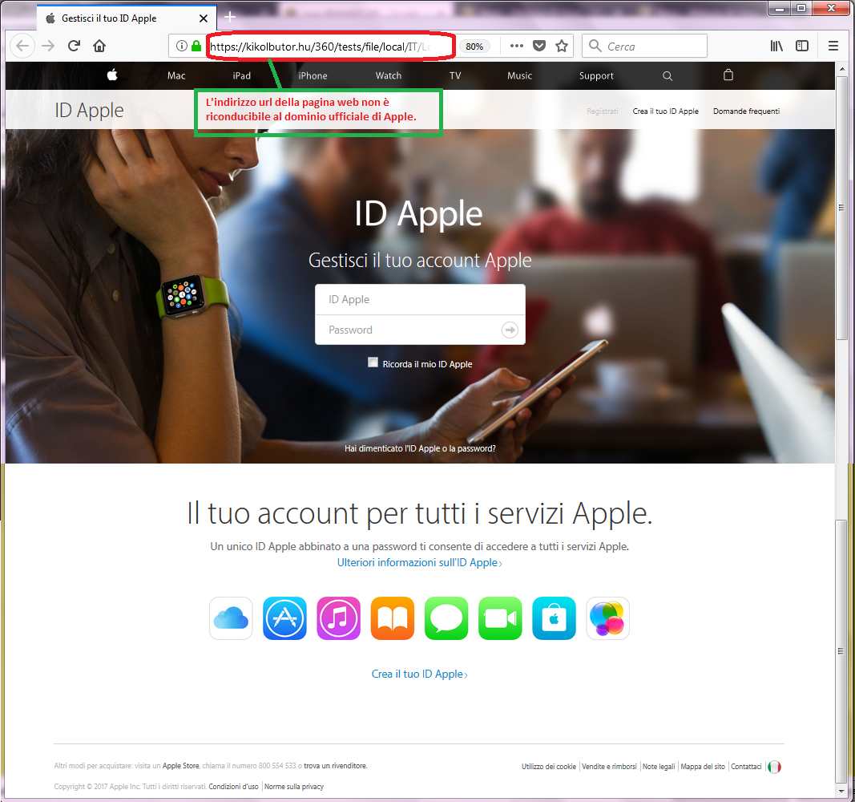Click 'trova un rivenditore' footer link
The height and width of the screenshot is (802, 855).
pos(335,766)
